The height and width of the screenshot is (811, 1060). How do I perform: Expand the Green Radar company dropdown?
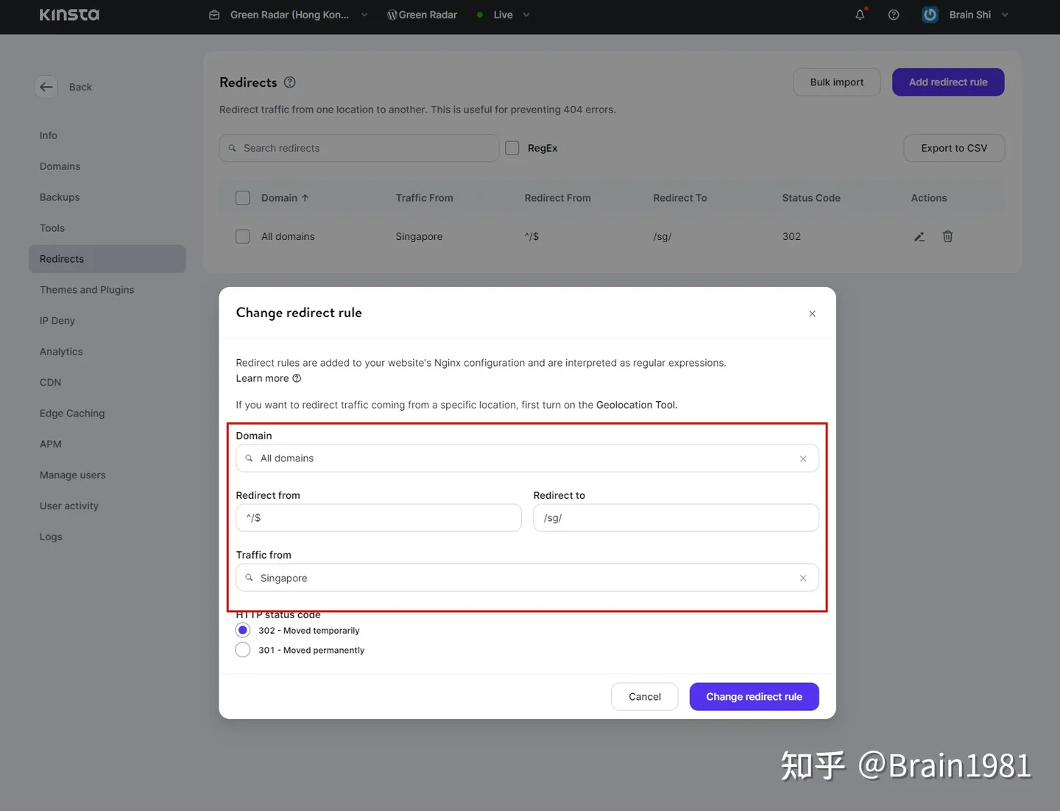point(364,15)
